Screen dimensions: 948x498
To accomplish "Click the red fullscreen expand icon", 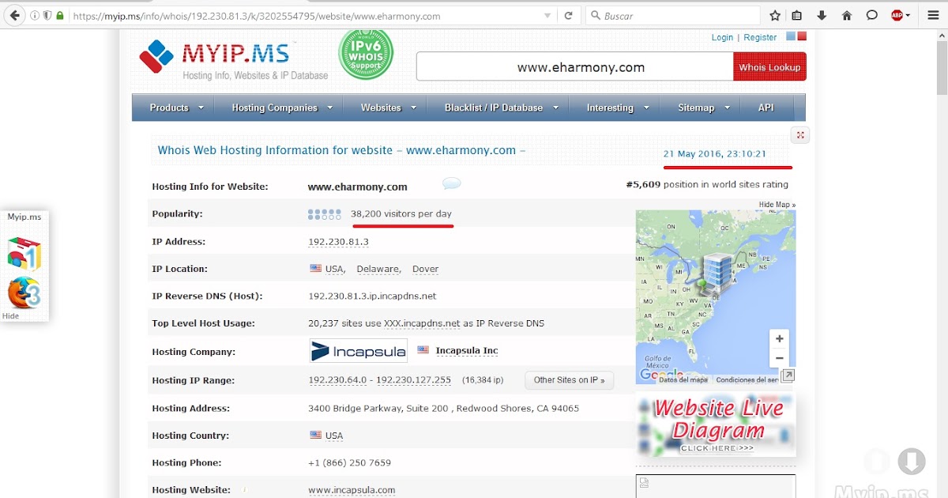I will [x=800, y=135].
